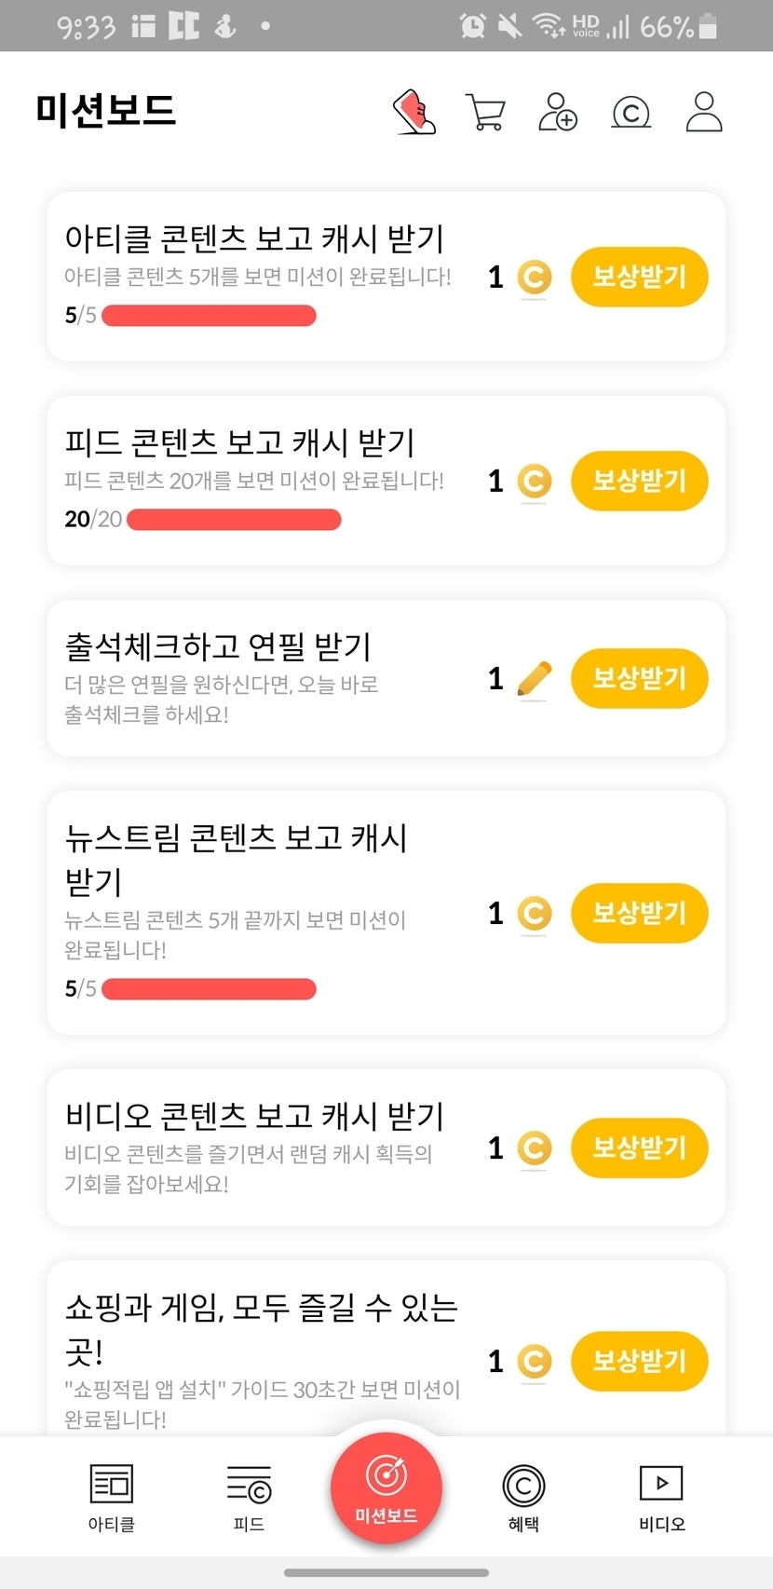Tap the invite friend icon

click(x=558, y=112)
